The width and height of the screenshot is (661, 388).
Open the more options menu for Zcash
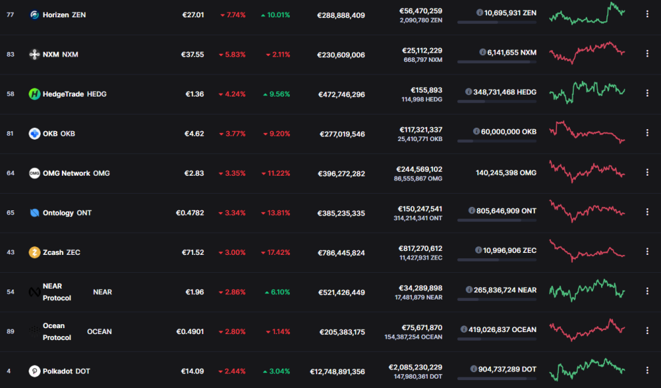[x=647, y=251]
